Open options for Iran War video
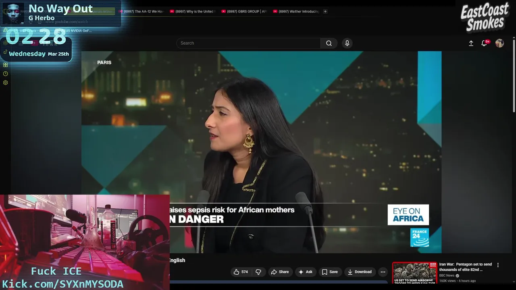The image size is (516, 290). [498, 265]
